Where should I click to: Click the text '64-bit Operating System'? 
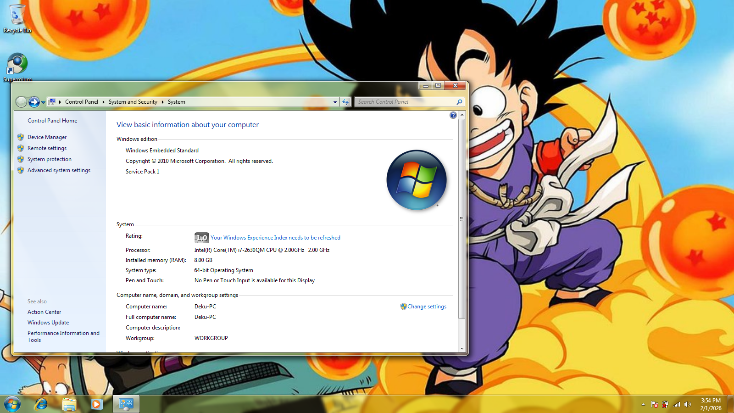coord(223,270)
